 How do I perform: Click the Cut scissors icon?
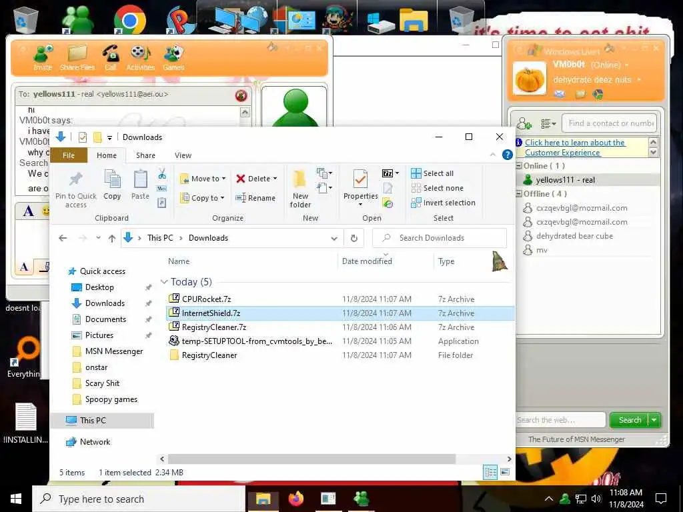click(162, 174)
